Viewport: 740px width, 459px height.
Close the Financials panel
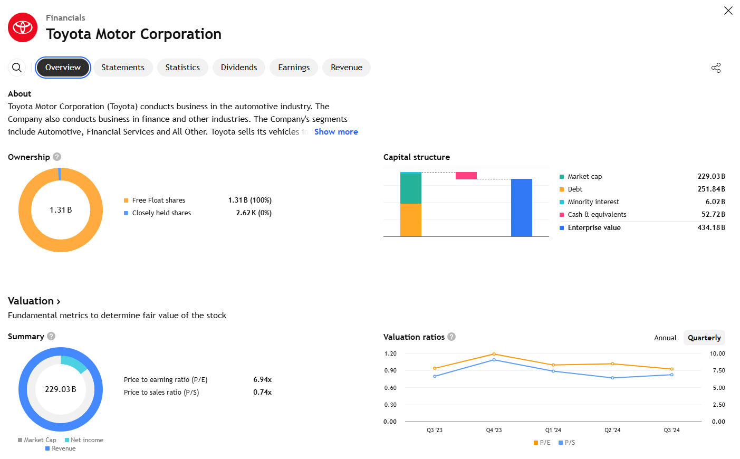[728, 11]
